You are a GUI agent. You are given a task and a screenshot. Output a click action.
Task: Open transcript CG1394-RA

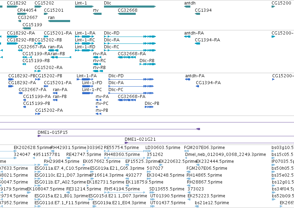[x=197, y=43]
